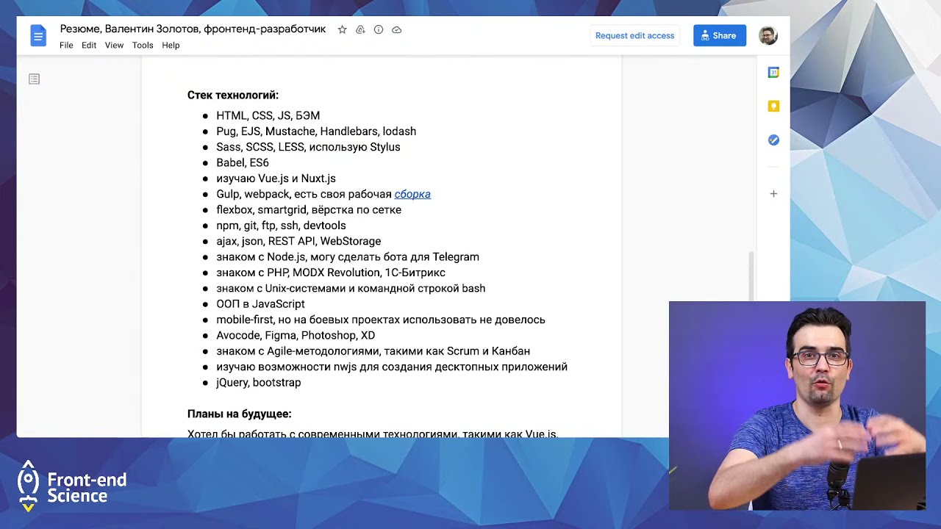Check the cloud save status icon
Viewport: 941px width, 529px height.
point(397,29)
